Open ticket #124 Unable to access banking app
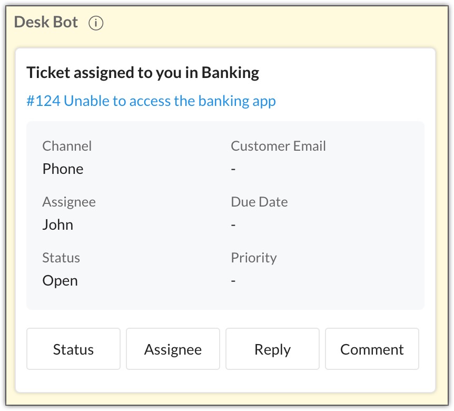The image size is (454, 411). 151,101
